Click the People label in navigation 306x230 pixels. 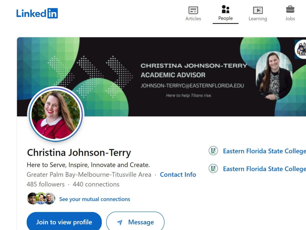(226, 18)
